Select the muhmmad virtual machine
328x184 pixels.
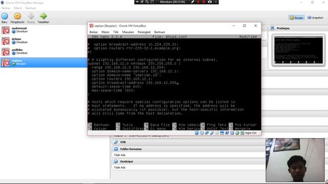coord(44,30)
